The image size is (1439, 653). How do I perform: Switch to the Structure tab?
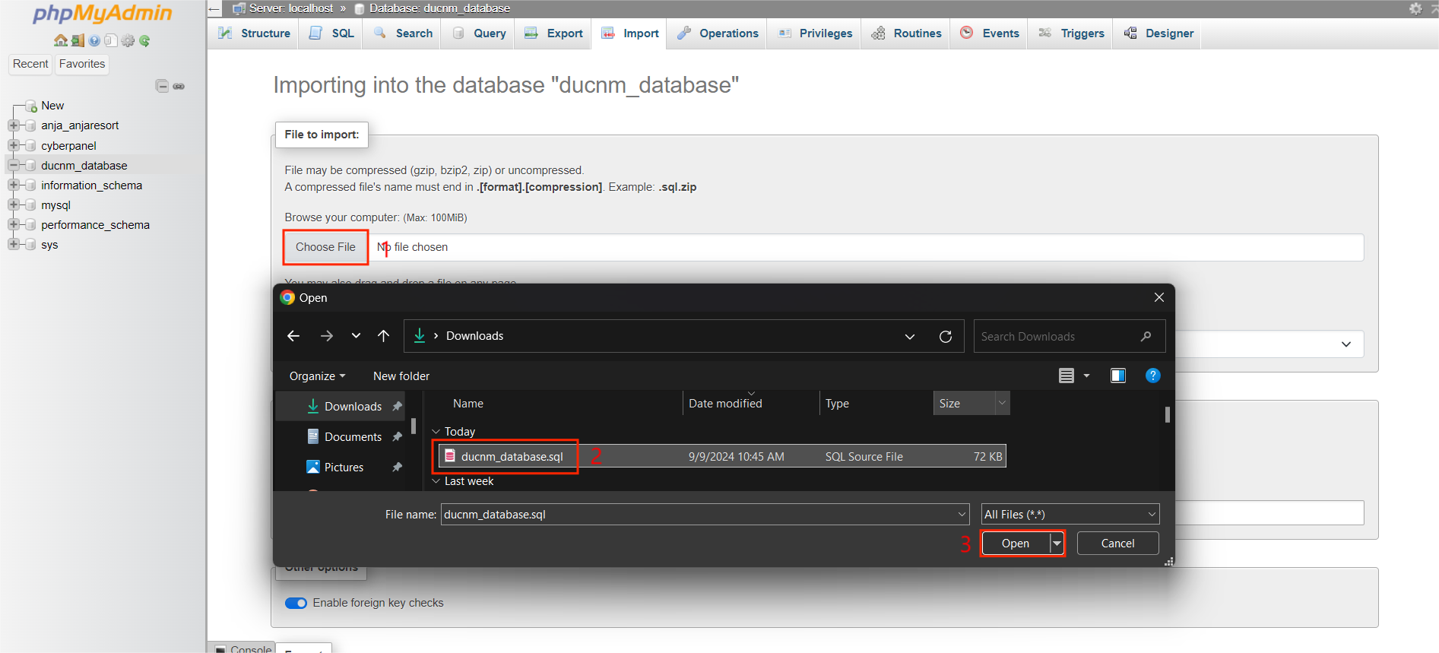coord(255,33)
